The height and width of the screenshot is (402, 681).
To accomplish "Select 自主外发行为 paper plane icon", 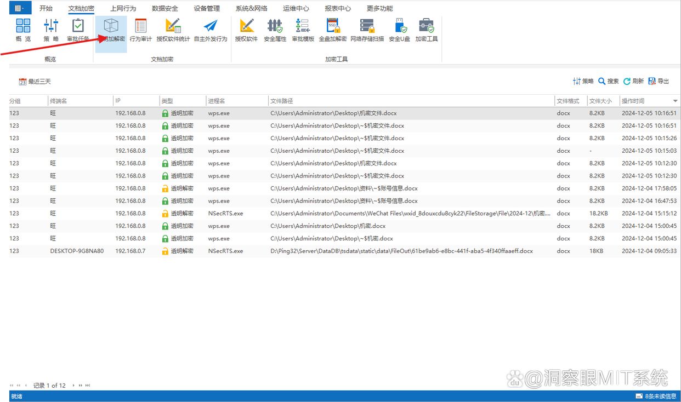I will click(211, 30).
